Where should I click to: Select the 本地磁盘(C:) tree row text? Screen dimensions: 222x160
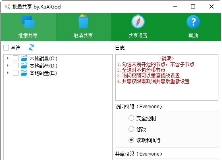pos(44,59)
